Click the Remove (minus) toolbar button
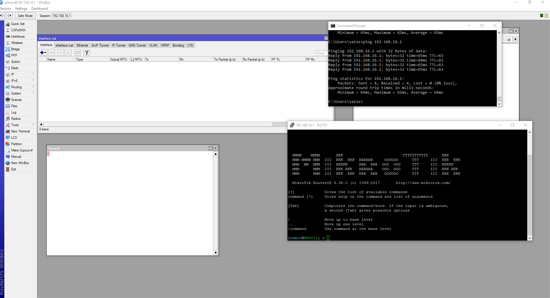The width and height of the screenshot is (550, 298). pyautogui.click(x=52, y=53)
